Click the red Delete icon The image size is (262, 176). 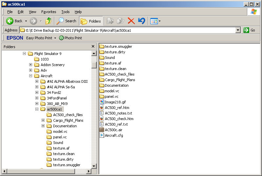pyautogui.click(x=131, y=21)
